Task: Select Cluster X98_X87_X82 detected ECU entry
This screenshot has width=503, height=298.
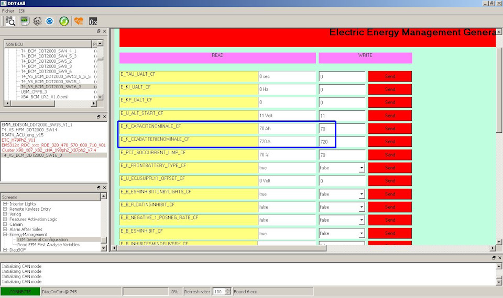Action: 49,150
